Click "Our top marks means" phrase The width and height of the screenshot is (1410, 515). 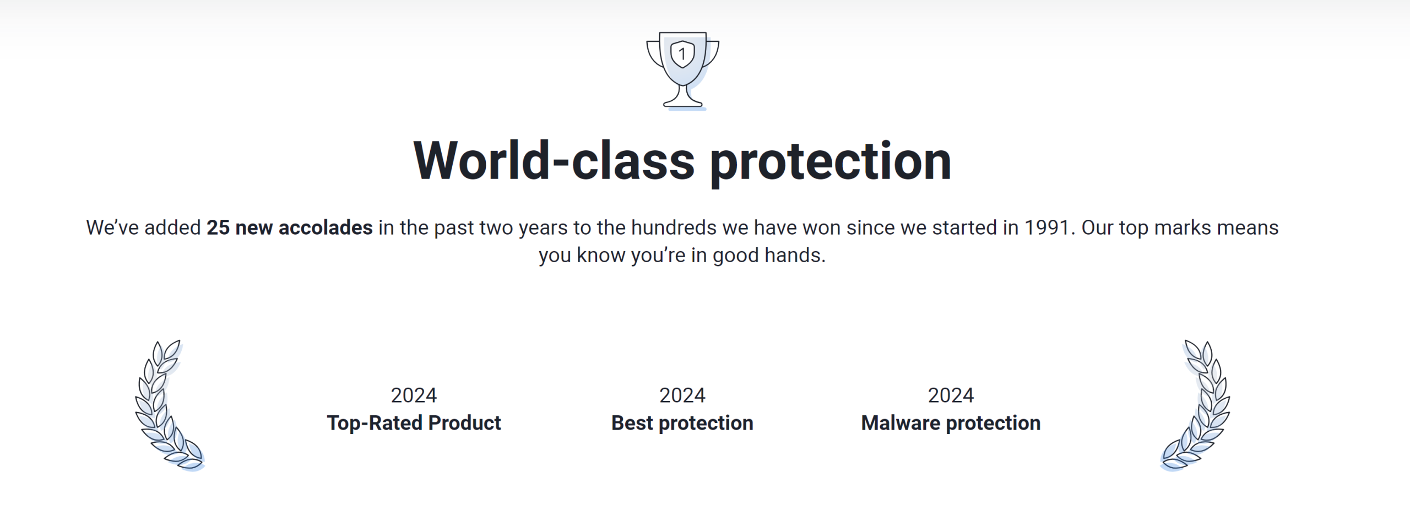1180,227
